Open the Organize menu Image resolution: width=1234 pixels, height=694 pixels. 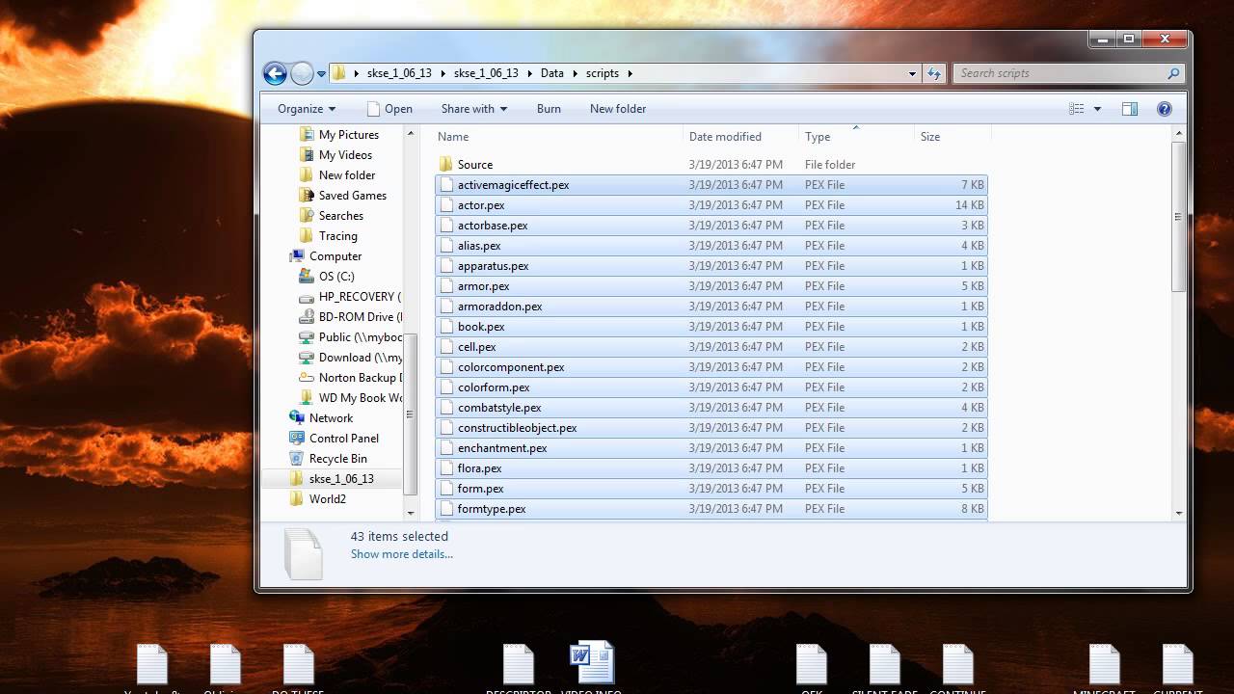307,109
